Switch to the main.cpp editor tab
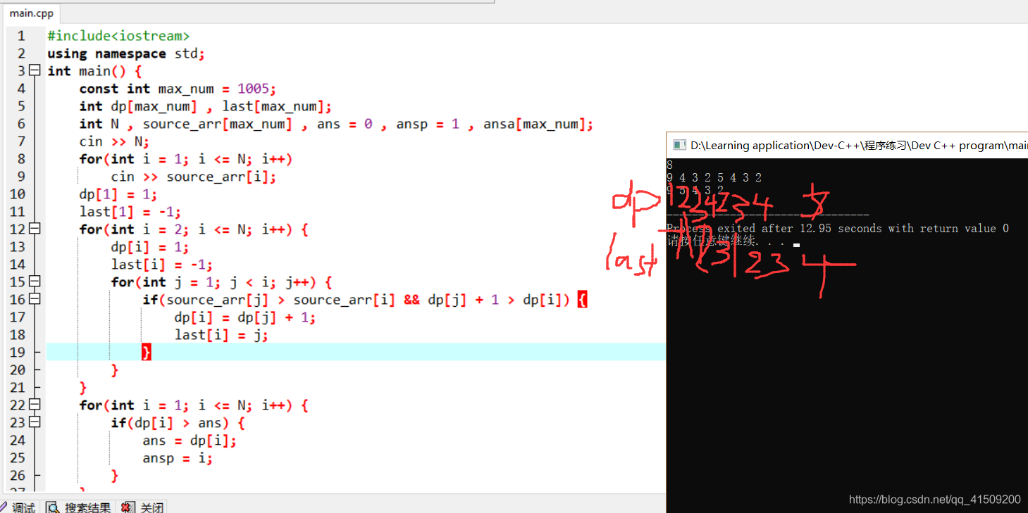The image size is (1028, 513). click(x=31, y=13)
